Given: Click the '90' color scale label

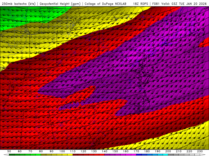Looking at the screenshot, I should point(51,151).
